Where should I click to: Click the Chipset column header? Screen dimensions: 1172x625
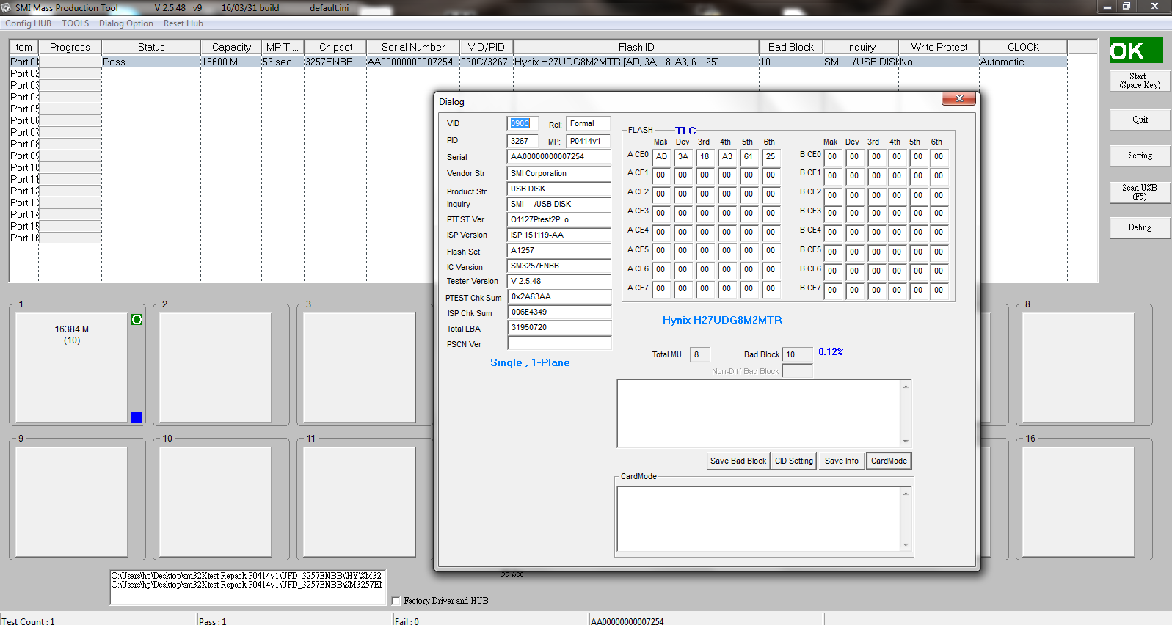coord(335,47)
